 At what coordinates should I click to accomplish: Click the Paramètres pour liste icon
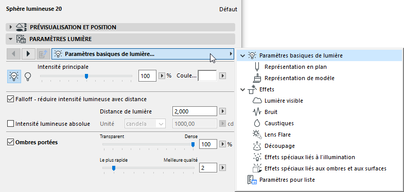[252, 180]
